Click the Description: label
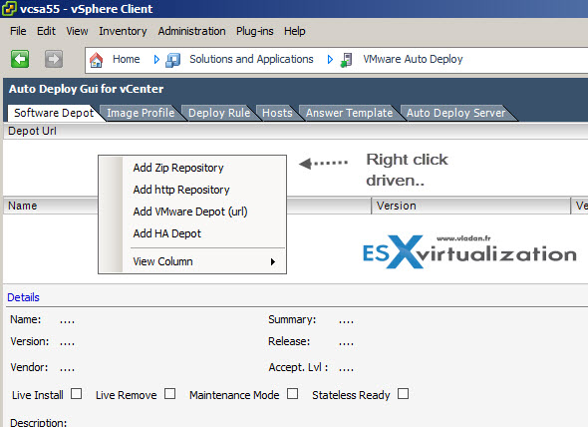 (x=38, y=422)
